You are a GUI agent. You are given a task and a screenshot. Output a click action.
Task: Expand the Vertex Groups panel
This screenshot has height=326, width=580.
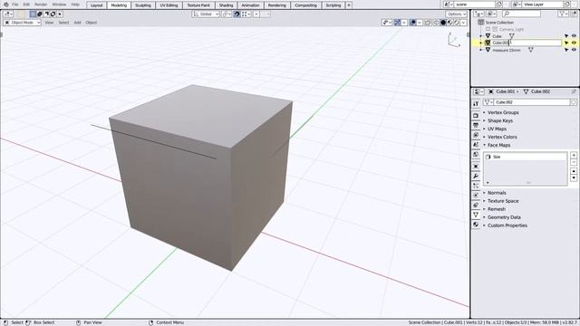[503, 112]
